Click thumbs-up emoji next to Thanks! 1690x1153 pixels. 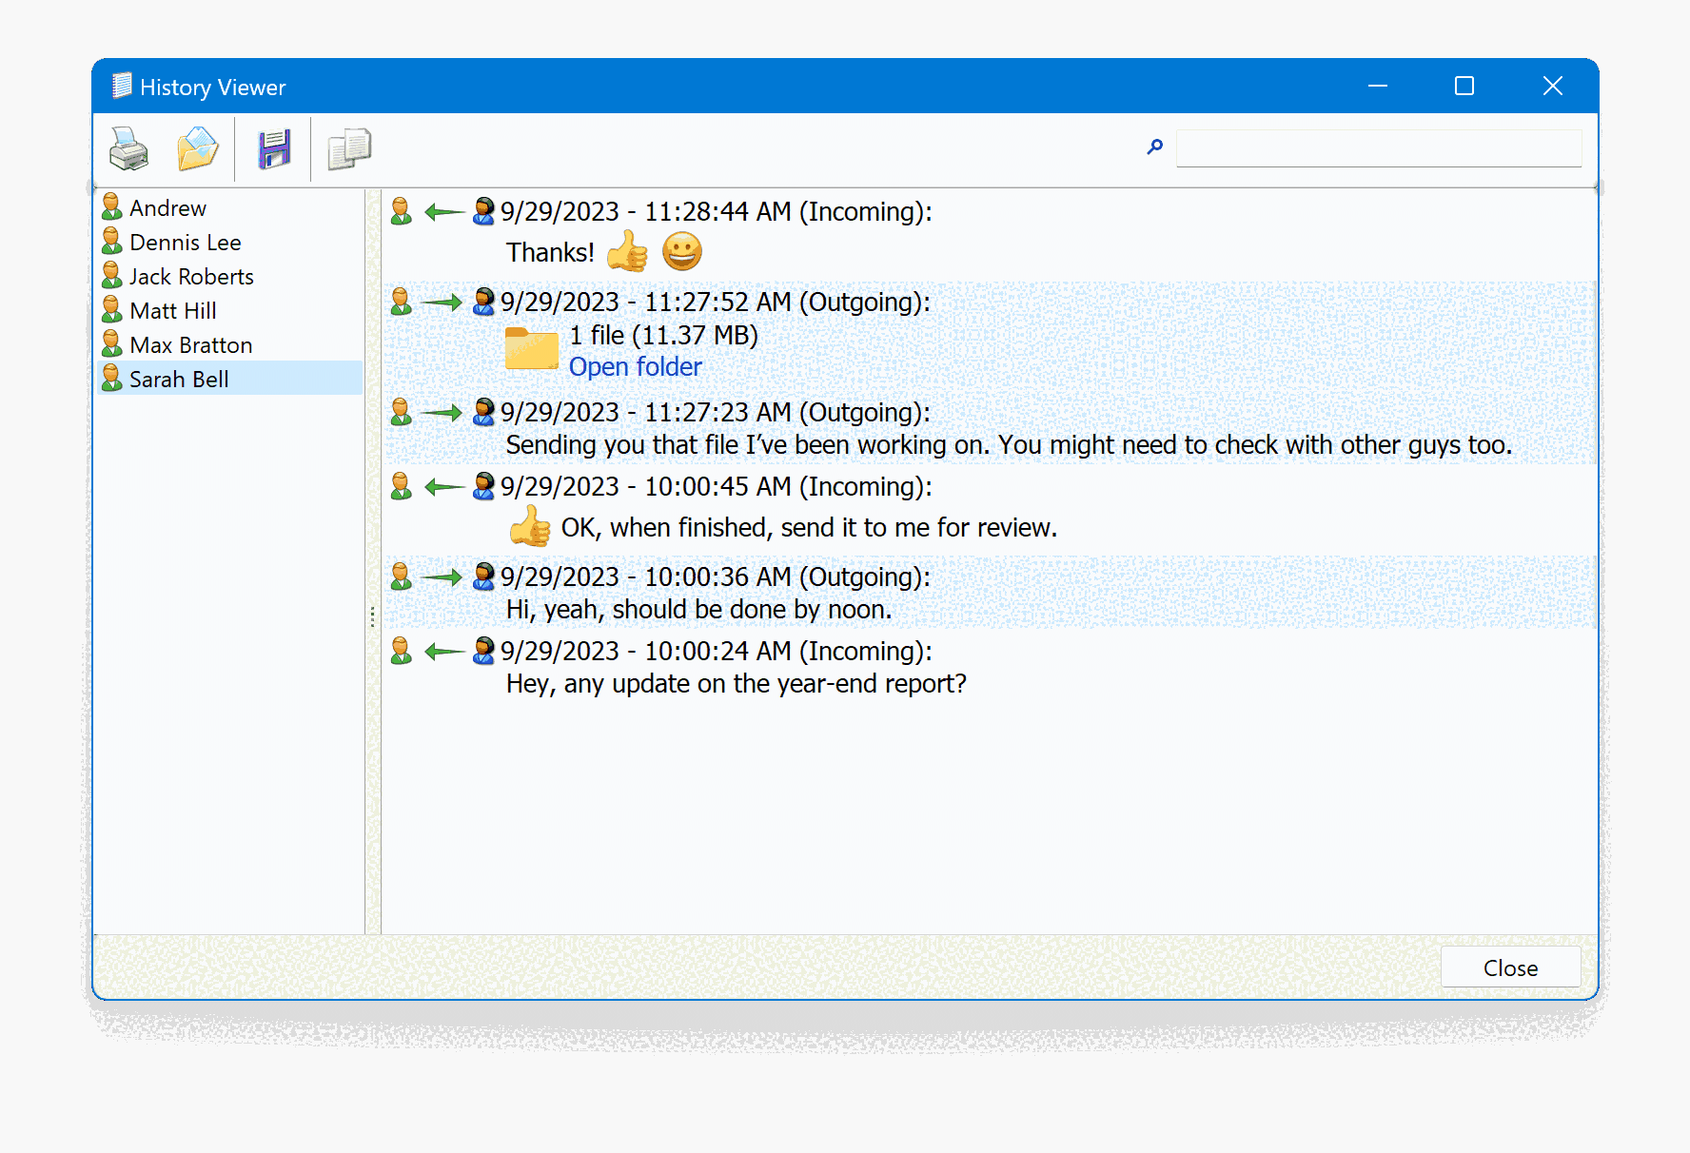click(x=627, y=252)
